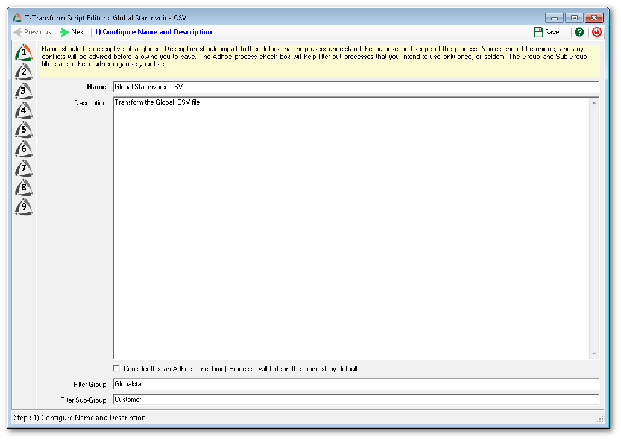Screen dimensions: 621x440
Task: Save the script with the Save button
Action: click(x=547, y=32)
